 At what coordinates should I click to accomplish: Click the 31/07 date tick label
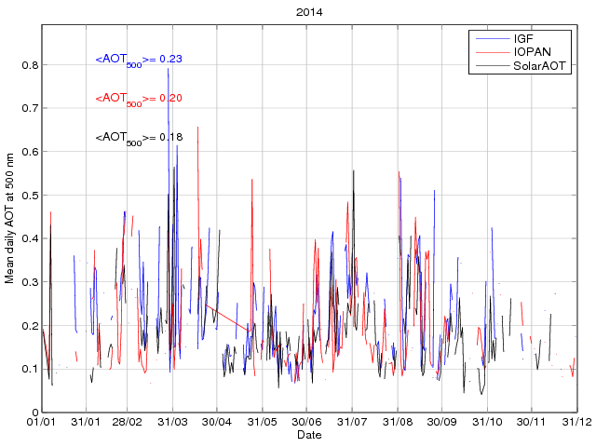pyautogui.click(x=354, y=422)
